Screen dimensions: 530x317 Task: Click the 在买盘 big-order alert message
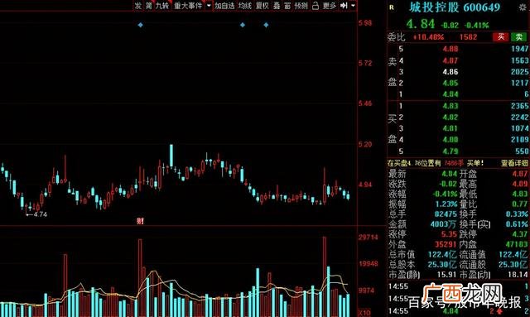click(x=436, y=163)
